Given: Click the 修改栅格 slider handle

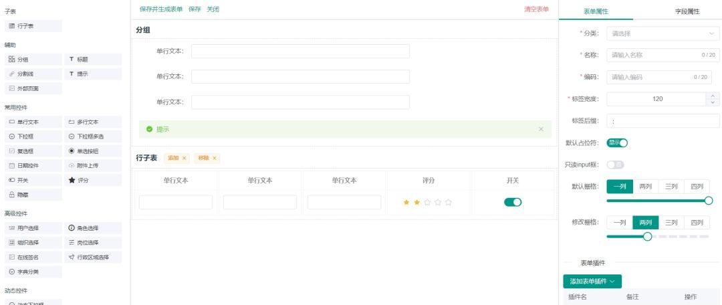Looking at the screenshot, I should pos(647,236).
